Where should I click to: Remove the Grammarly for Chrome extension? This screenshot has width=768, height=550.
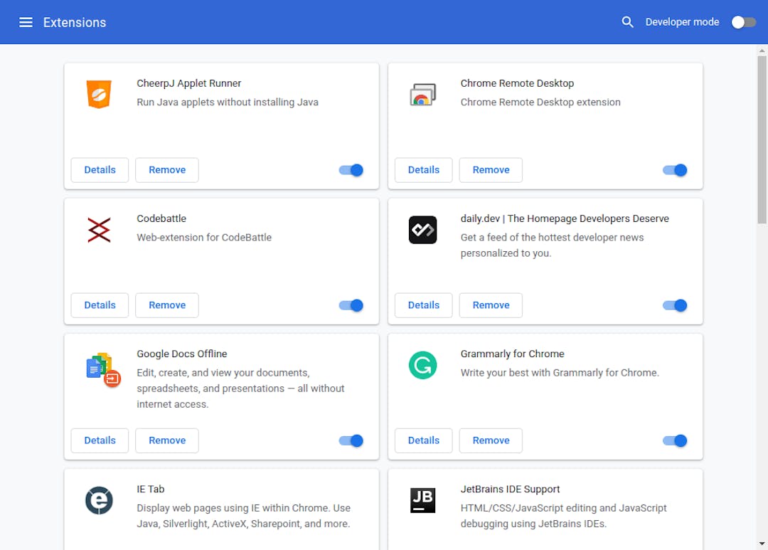point(491,440)
